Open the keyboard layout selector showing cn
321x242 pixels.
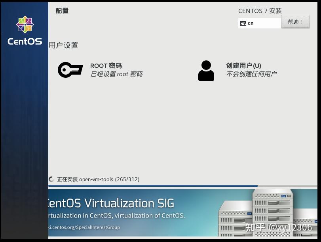tap(259, 23)
